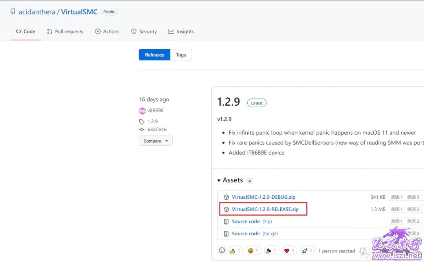Click the Latest release badge
This screenshot has height=262, width=424.
tap(257, 103)
